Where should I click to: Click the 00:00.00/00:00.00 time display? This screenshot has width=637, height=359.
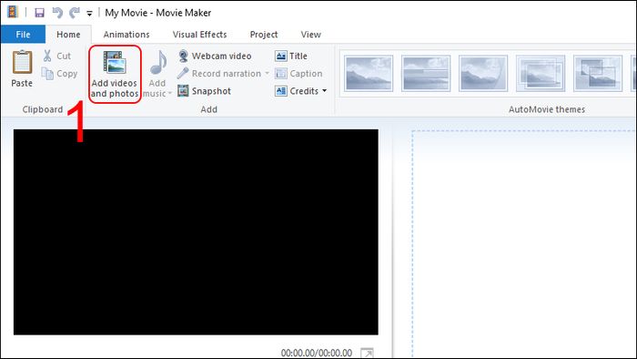coord(317,353)
